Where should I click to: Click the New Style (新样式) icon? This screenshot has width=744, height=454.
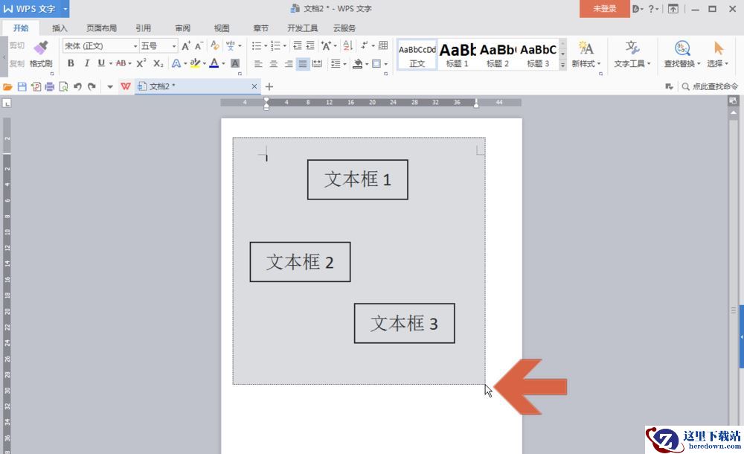[x=586, y=48]
